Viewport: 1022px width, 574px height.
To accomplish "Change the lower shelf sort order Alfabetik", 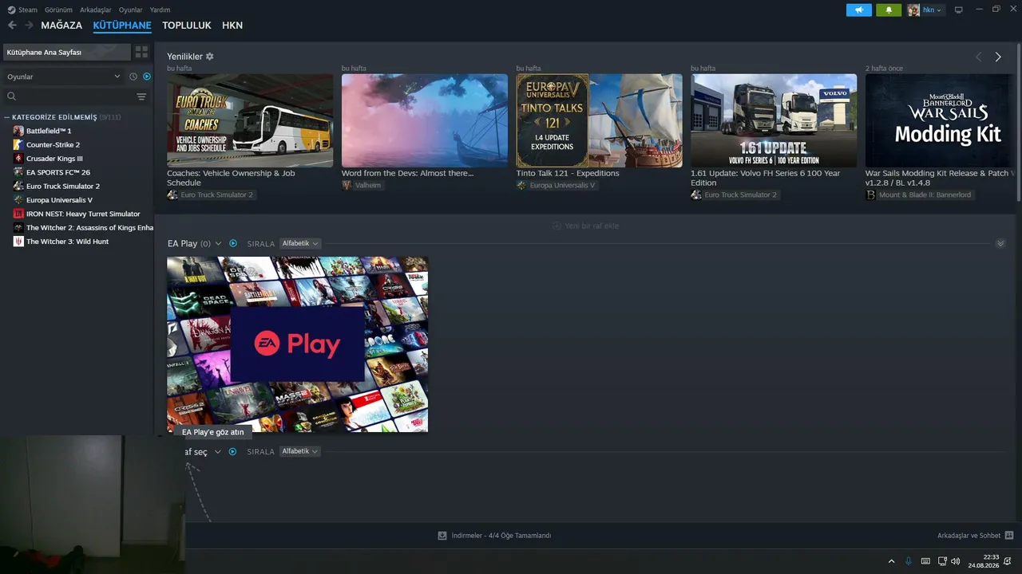I will click(x=300, y=451).
